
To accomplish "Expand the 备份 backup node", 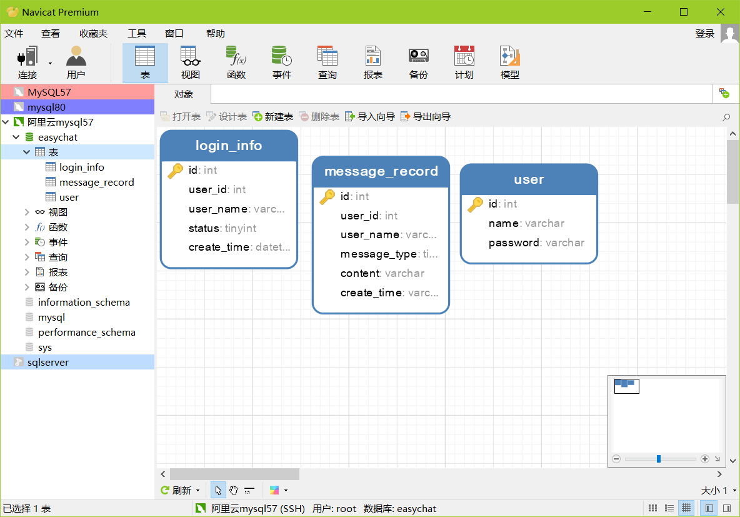I will 27,287.
